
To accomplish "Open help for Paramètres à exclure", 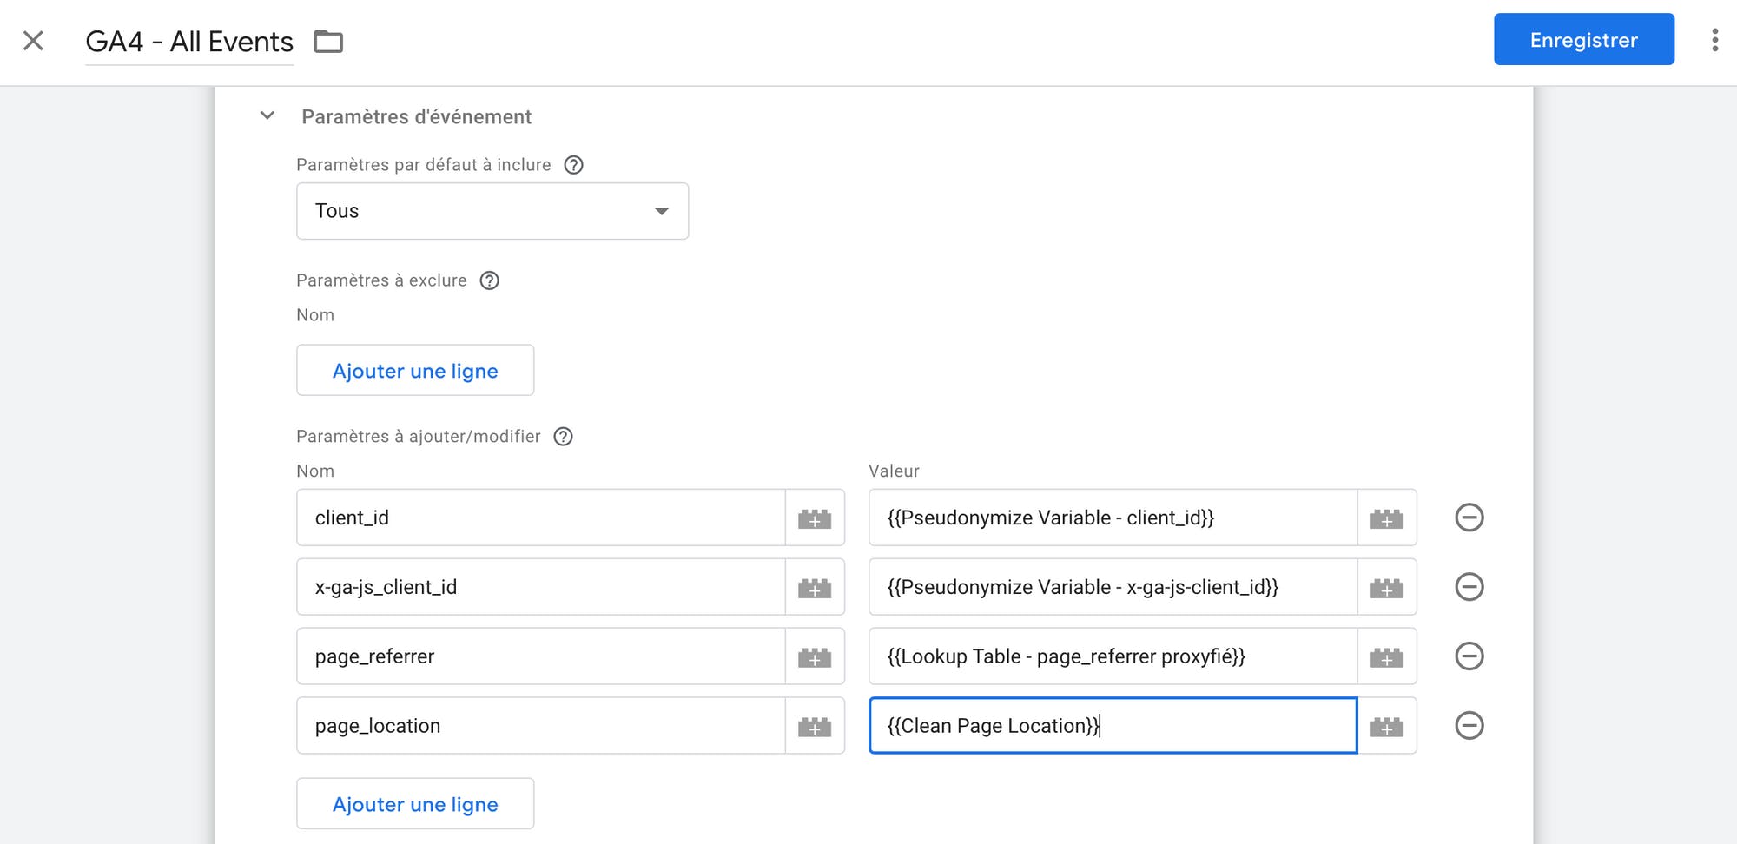I will click(490, 280).
